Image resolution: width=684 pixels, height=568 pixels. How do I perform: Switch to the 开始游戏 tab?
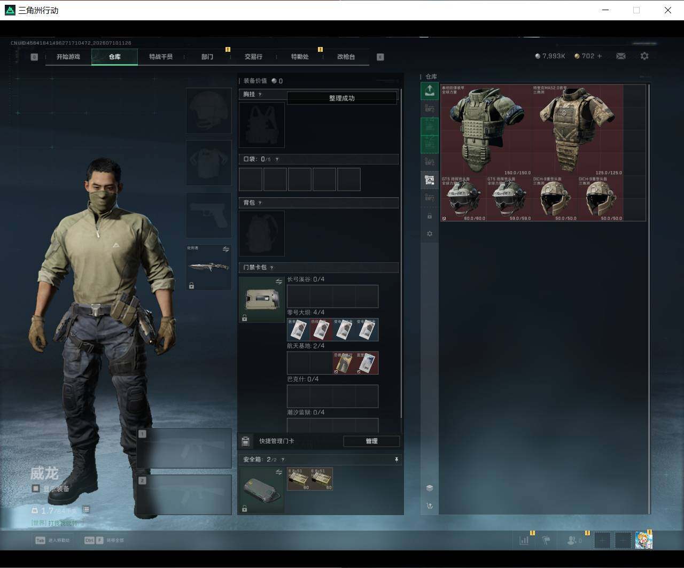[x=68, y=57]
